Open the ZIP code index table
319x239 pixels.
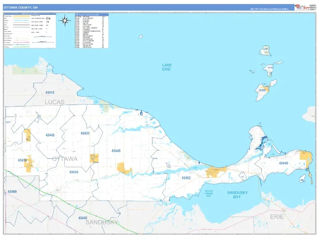coord(92,31)
